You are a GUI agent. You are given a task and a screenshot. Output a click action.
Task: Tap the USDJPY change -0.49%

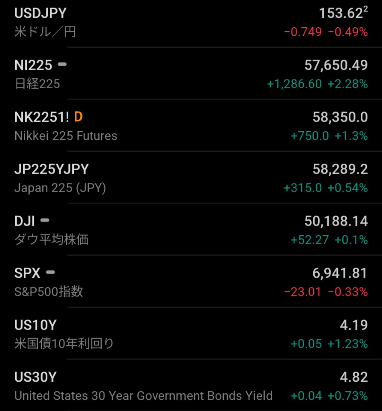pyautogui.click(x=348, y=32)
